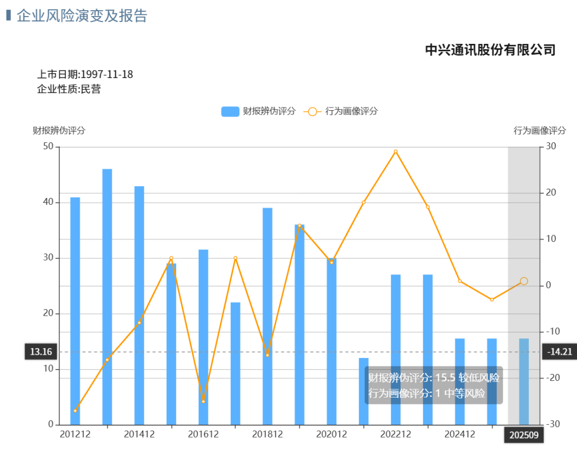The width and height of the screenshot is (577, 452).
Task: Click the orange line point at 201812
Action: [268, 355]
